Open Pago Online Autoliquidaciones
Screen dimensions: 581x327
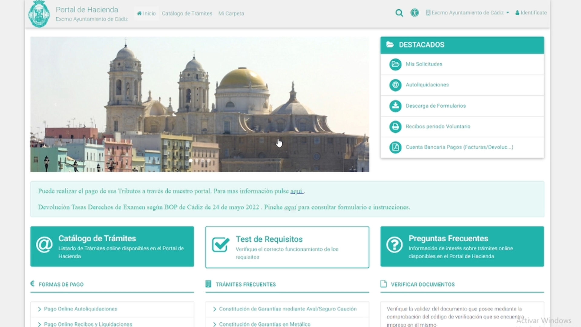[x=80, y=309]
